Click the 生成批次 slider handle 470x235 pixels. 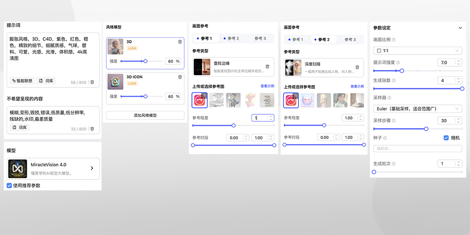[x=374, y=172]
